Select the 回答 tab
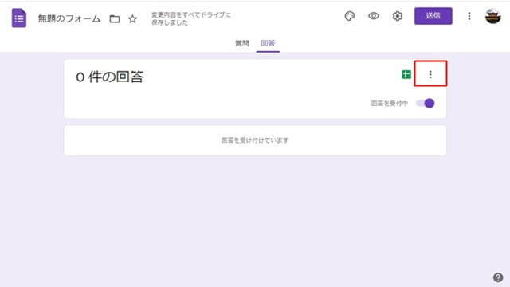Screen dimensions: 510x287 (268, 43)
